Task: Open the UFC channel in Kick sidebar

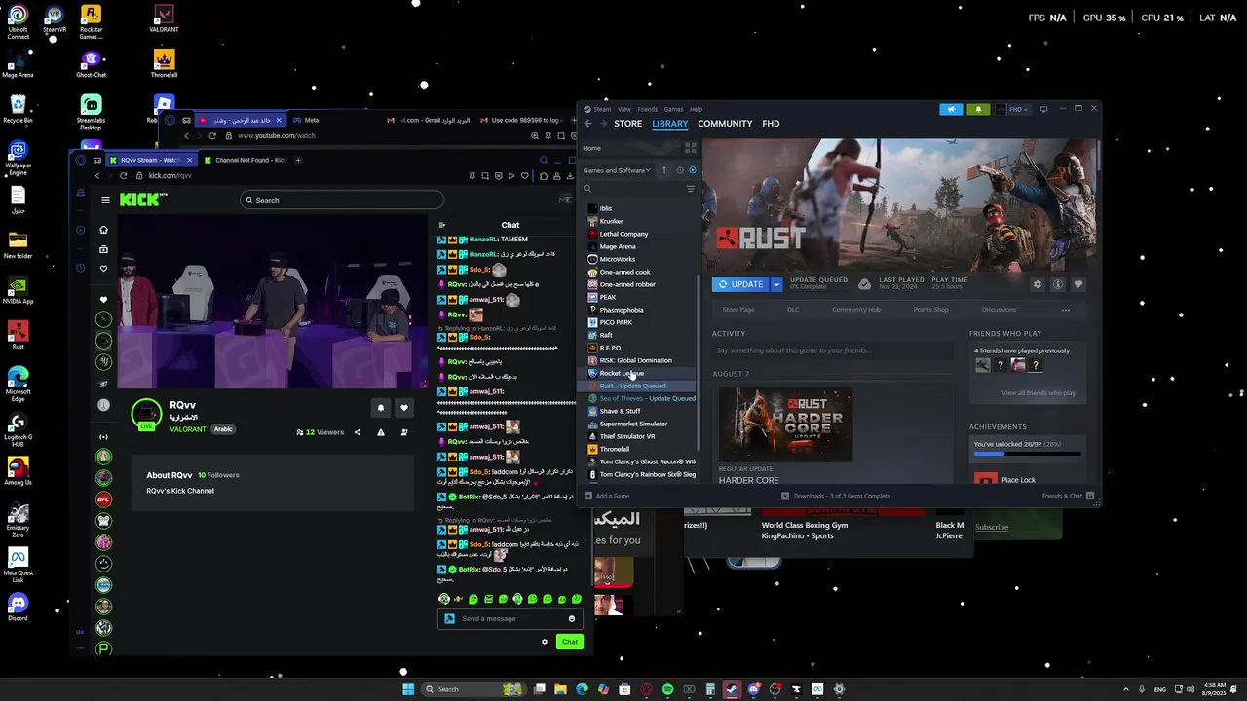Action: click(x=104, y=499)
